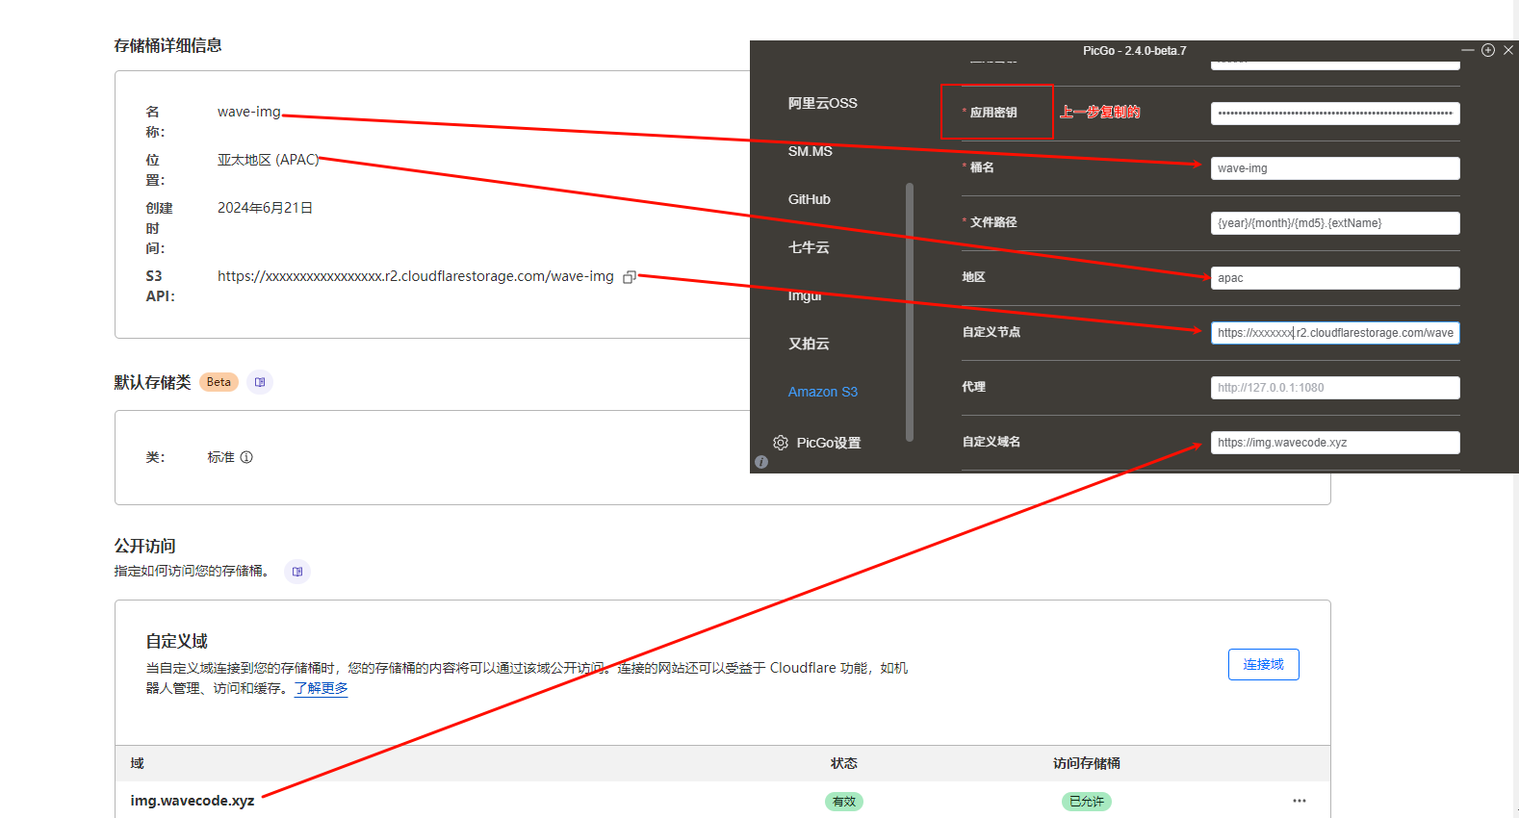
Task: Click the 状态 column header
Action: [844, 763]
